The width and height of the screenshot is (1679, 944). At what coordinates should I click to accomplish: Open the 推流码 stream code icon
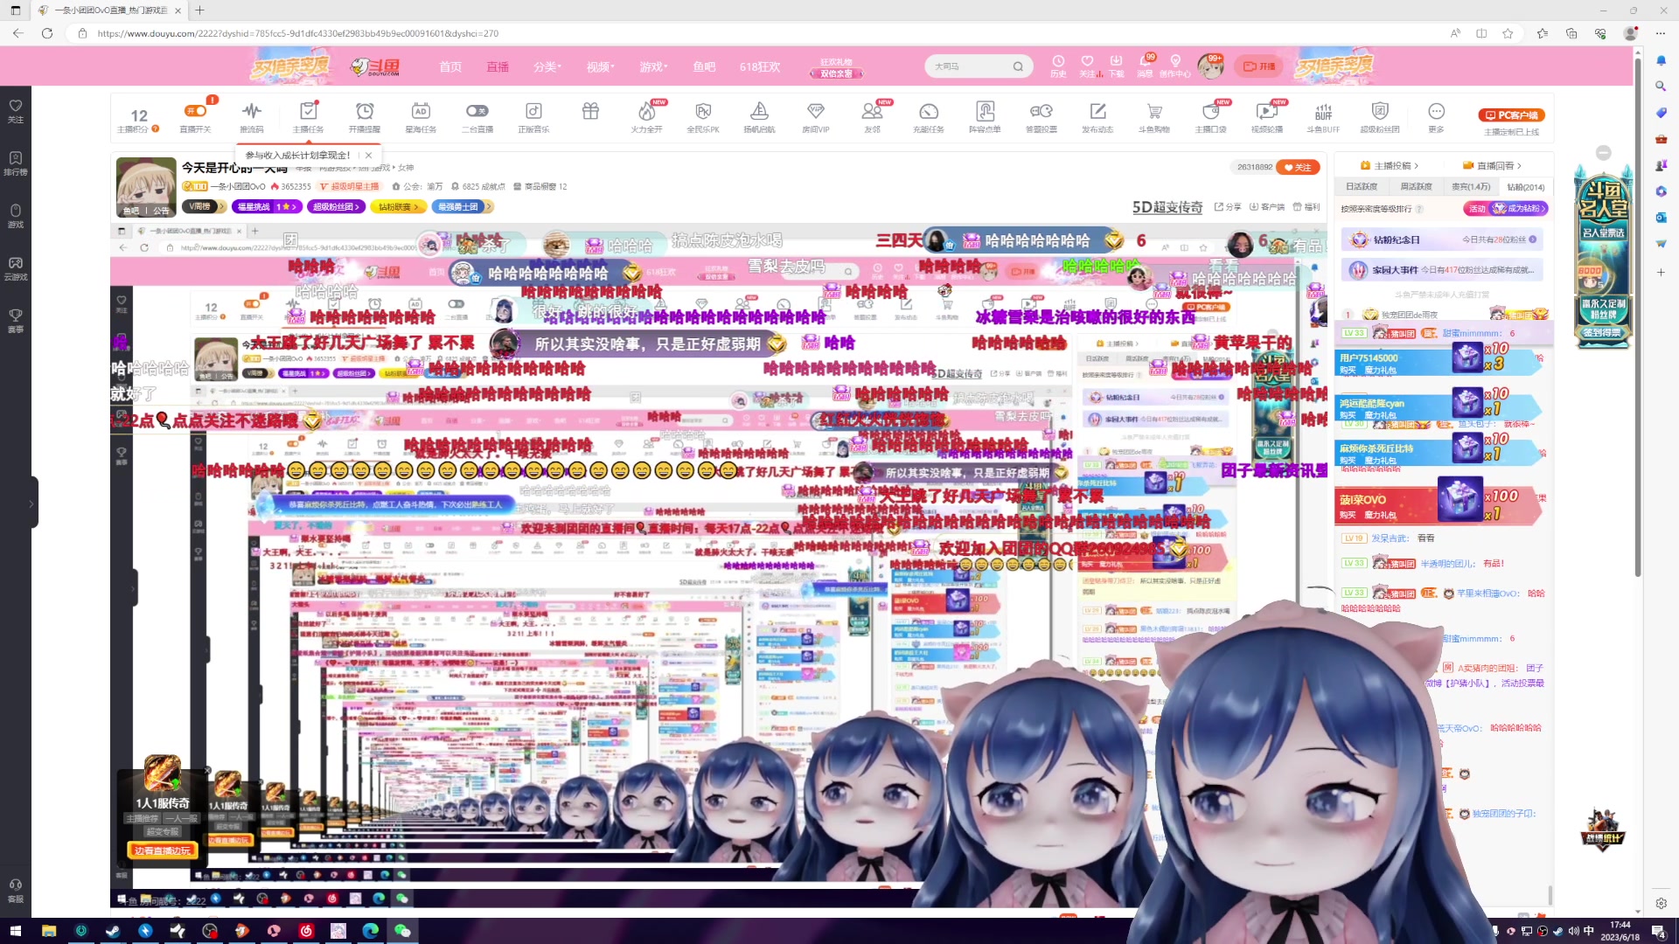(x=252, y=112)
